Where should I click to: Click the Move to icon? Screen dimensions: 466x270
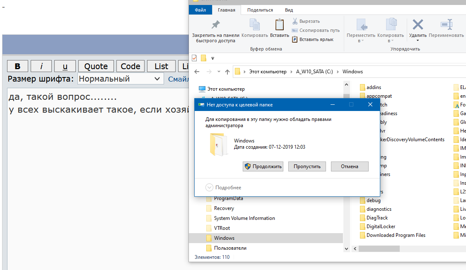362,25
